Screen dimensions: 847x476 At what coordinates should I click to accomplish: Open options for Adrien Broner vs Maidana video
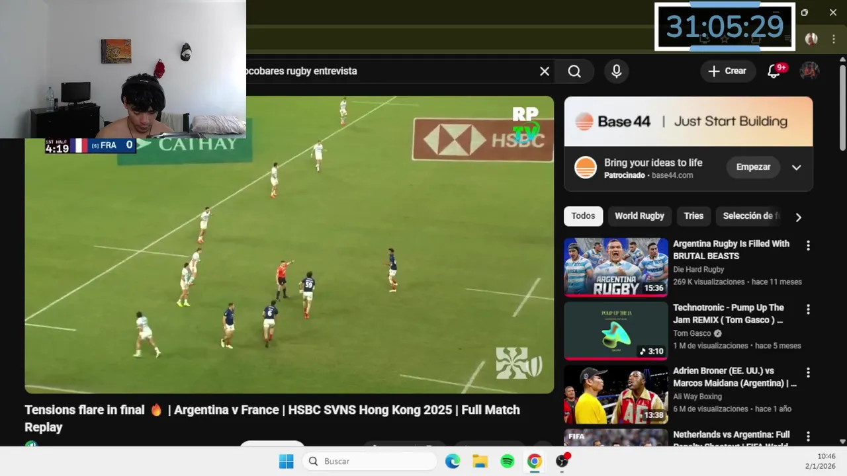pyautogui.click(x=808, y=373)
